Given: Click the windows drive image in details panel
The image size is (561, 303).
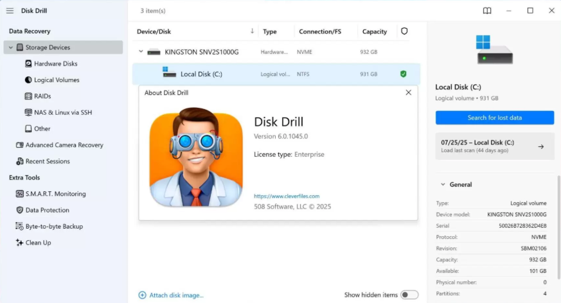Looking at the screenshot, I should pyautogui.click(x=494, y=49).
